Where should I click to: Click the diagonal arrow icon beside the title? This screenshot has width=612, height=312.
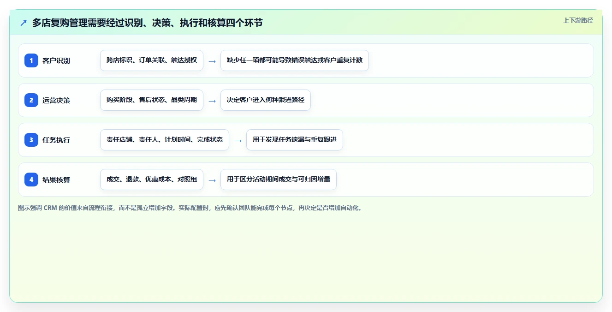click(24, 23)
